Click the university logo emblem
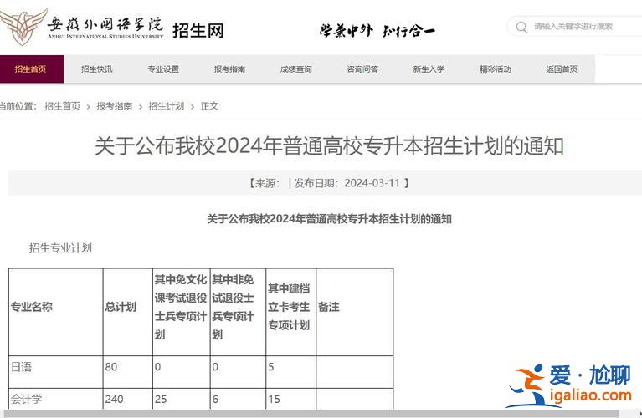The image size is (642, 418). [23, 28]
